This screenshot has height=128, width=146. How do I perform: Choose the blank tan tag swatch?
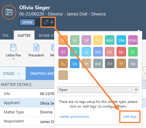(63, 75)
